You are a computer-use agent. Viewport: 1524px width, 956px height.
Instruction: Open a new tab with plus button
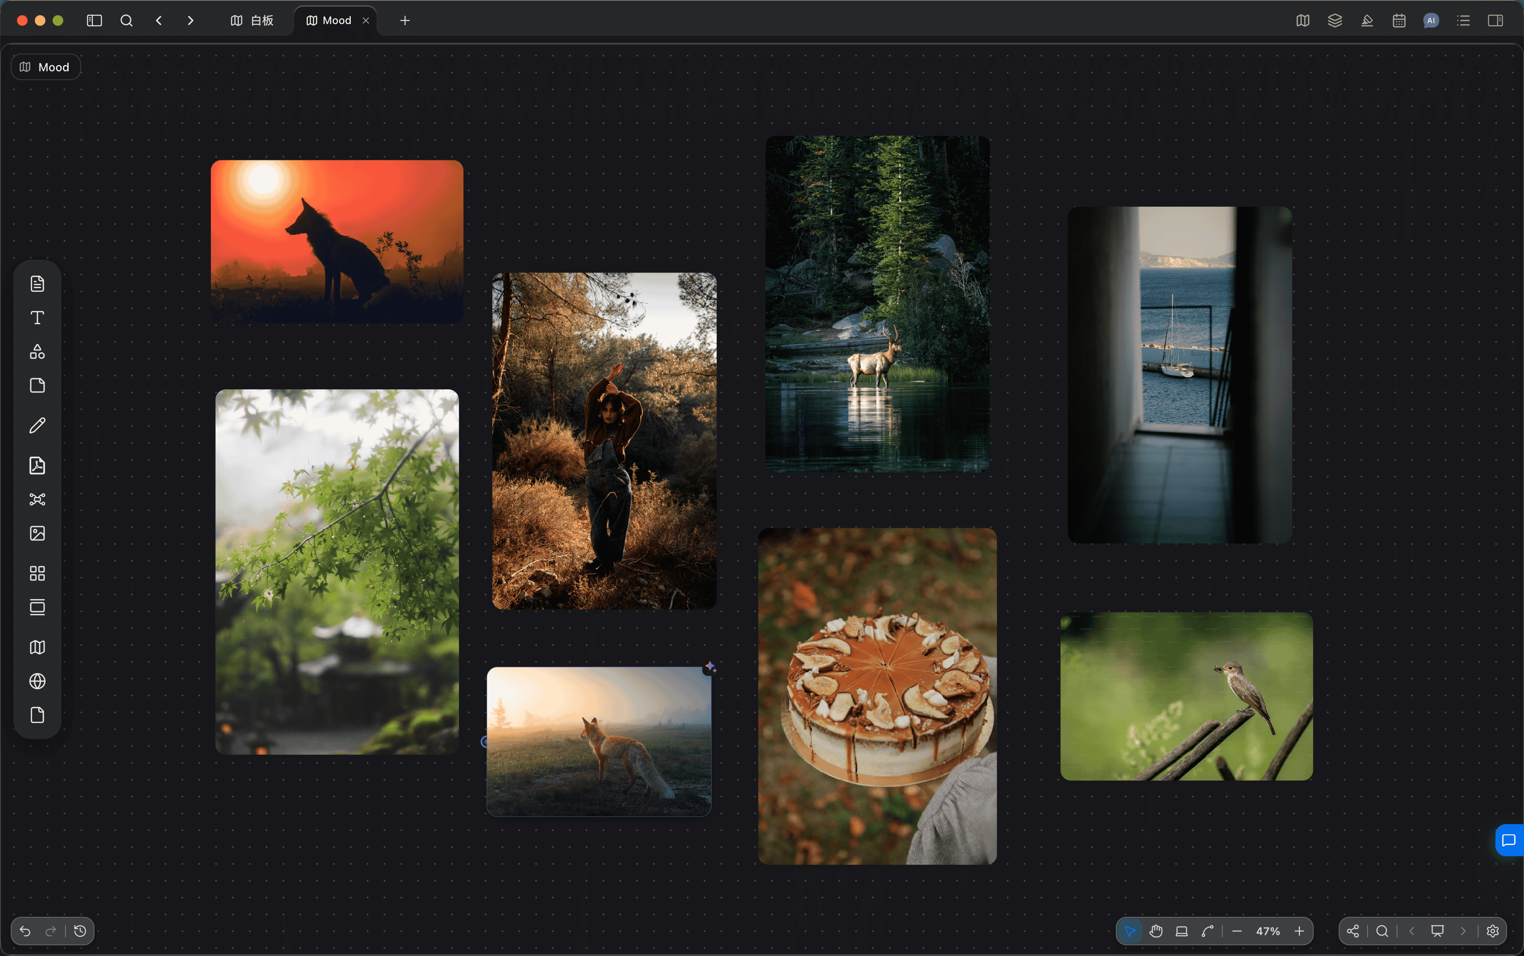(405, 20)
